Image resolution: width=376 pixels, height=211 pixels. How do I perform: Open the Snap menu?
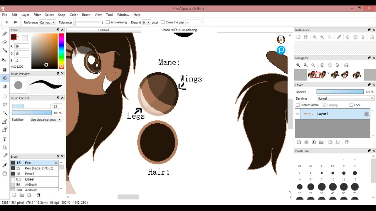pyautogui.click(x=62, y=15)
